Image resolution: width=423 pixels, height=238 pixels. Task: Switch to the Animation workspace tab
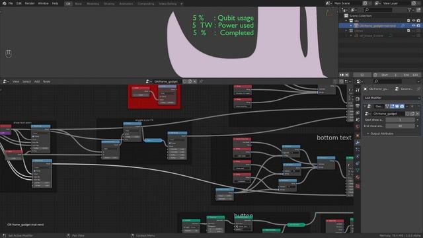pos(126,4)
